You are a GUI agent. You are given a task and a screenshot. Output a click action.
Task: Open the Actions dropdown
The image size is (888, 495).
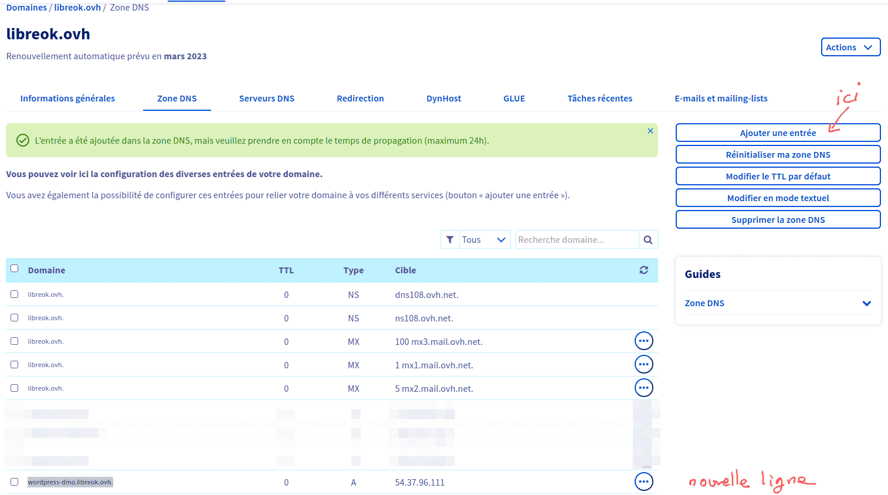[x=850, y=47]
